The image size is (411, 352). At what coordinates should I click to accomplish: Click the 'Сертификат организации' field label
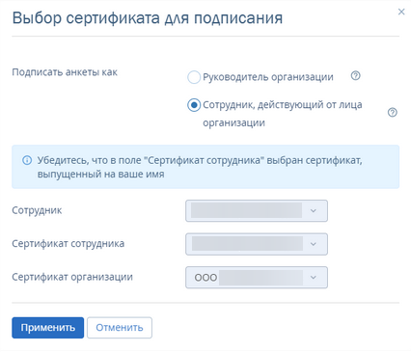click(x=72, y=277)
